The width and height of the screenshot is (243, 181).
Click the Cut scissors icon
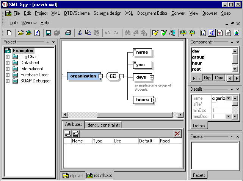[x=80, y=33]
